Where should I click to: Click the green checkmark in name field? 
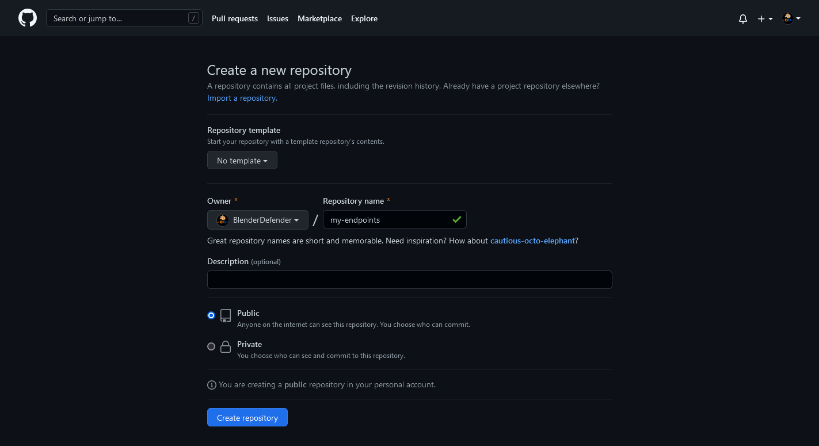click(x=456, y=220)
